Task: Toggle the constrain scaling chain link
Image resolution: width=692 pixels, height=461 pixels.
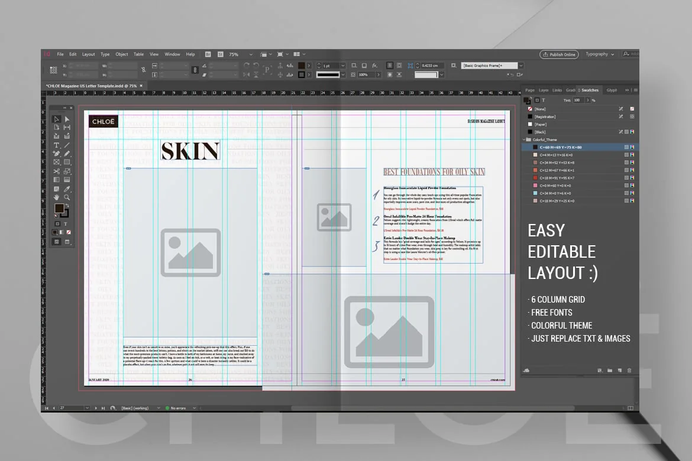Action: click(x=195, y=70)
